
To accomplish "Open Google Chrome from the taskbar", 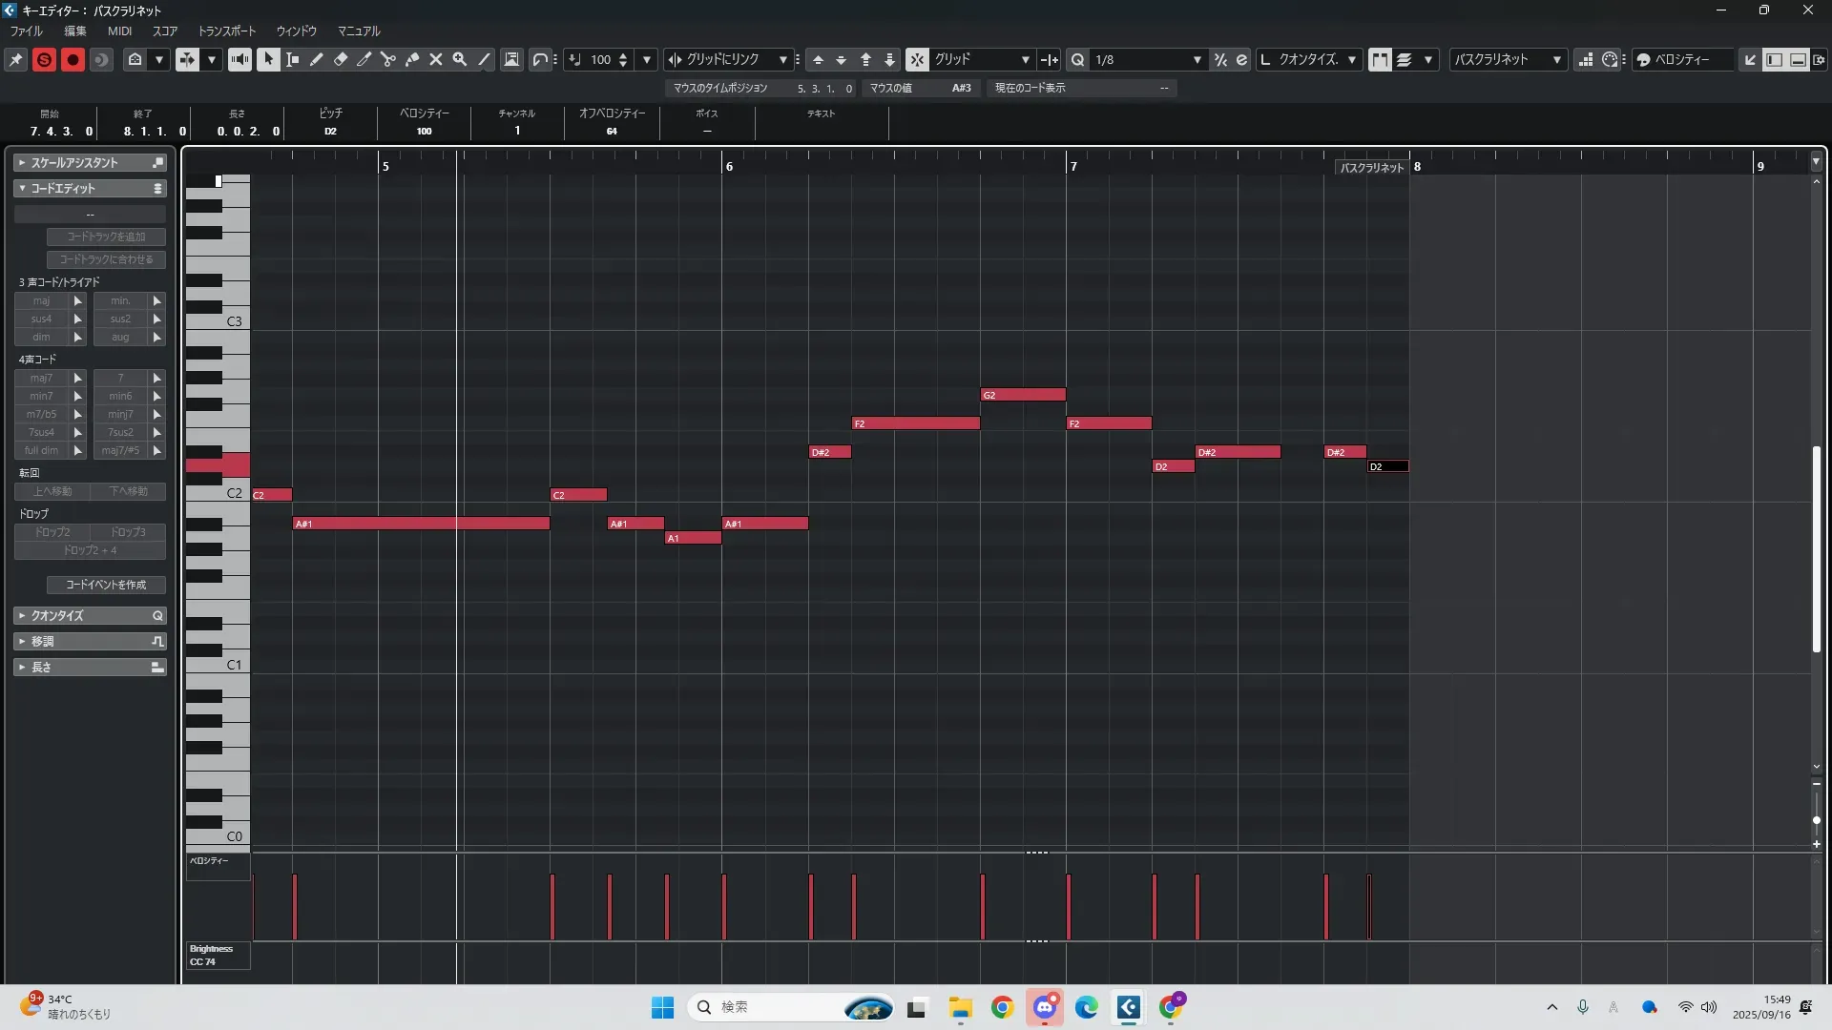I will [1002, 1007].
